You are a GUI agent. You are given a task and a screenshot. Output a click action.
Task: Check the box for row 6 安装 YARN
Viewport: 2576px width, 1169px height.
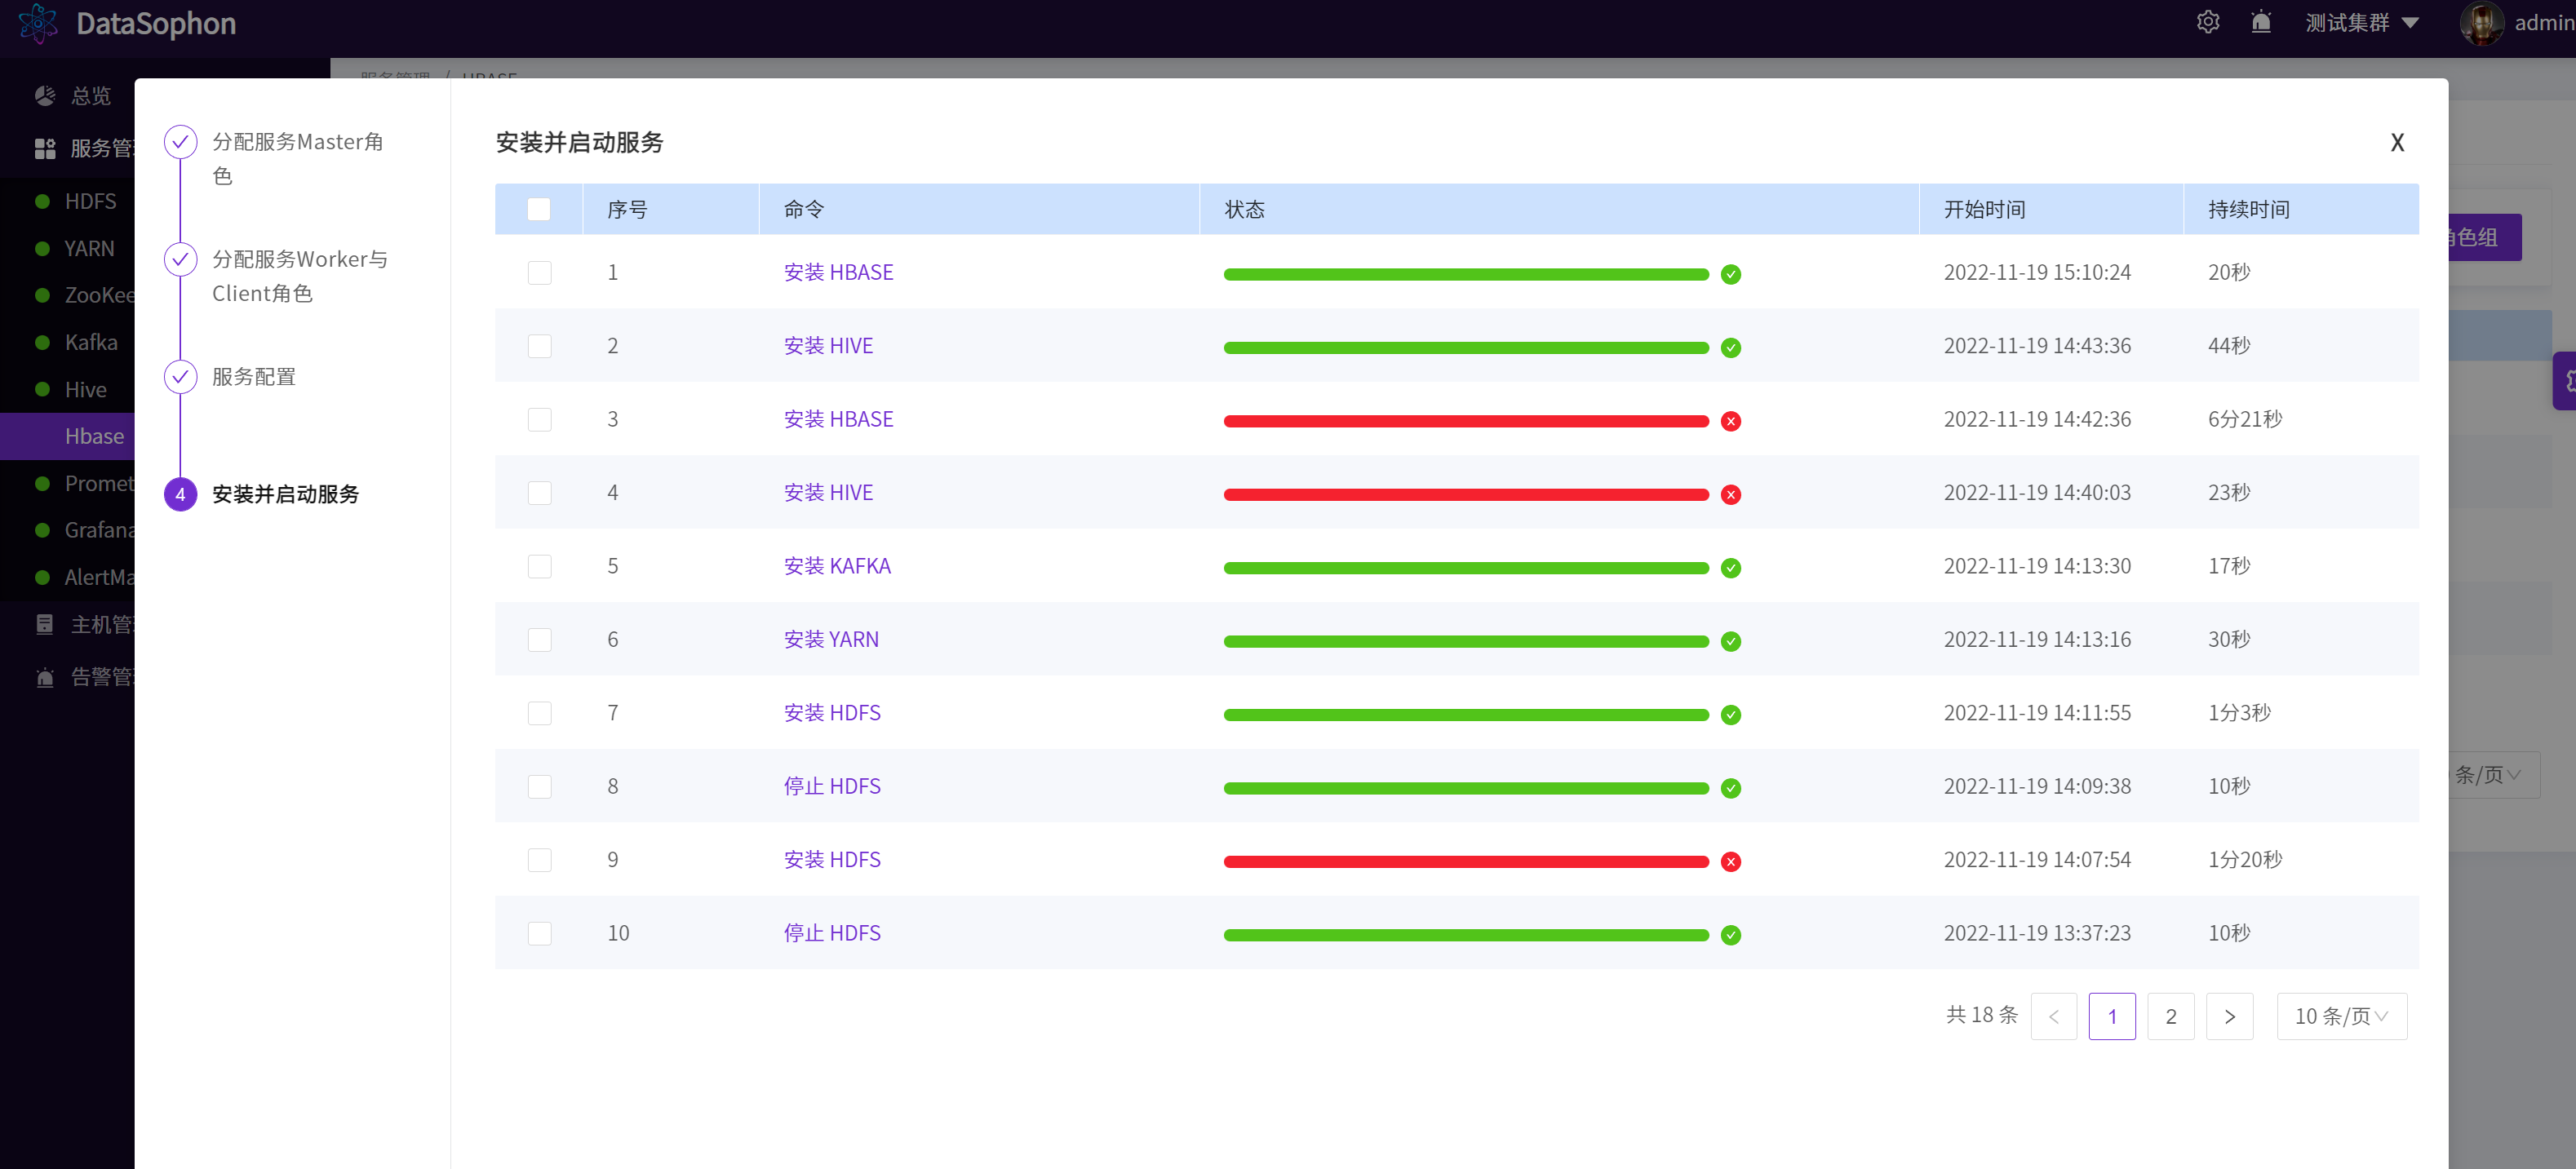[x=539, y=639]
